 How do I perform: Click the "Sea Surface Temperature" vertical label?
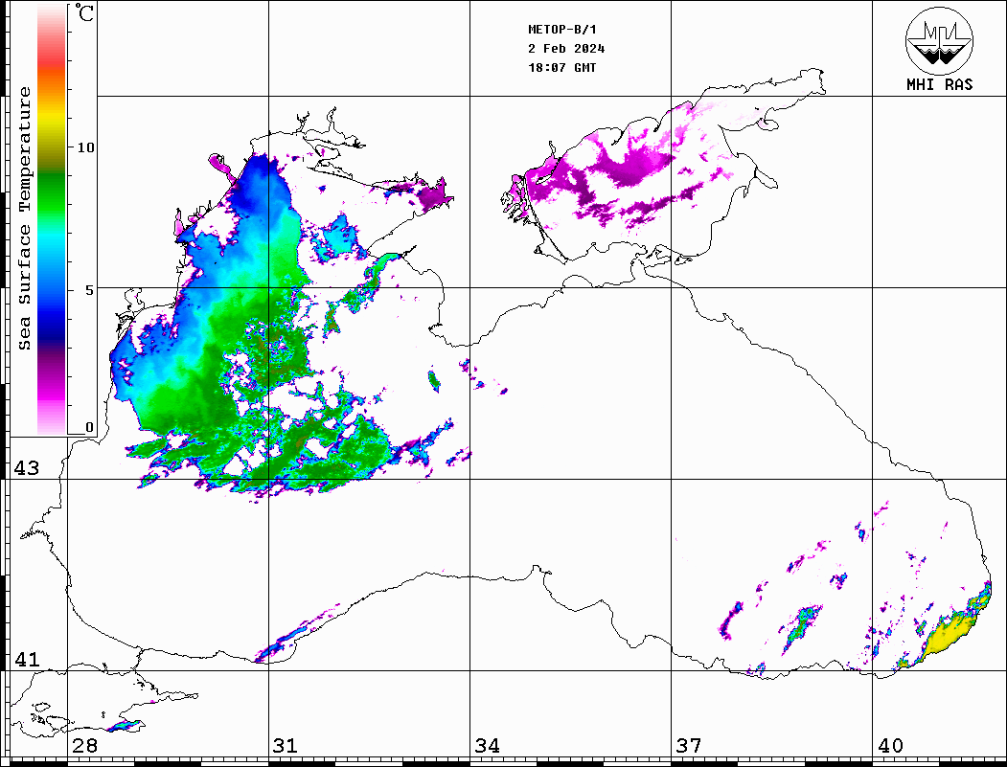(24, 218)
